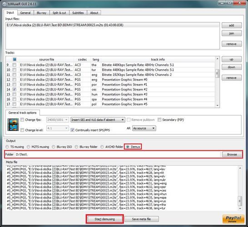The height and width of the screenshot is (227, 248).
Task: Check track 13 por PGS checkbox
Action: click(15, 84)
